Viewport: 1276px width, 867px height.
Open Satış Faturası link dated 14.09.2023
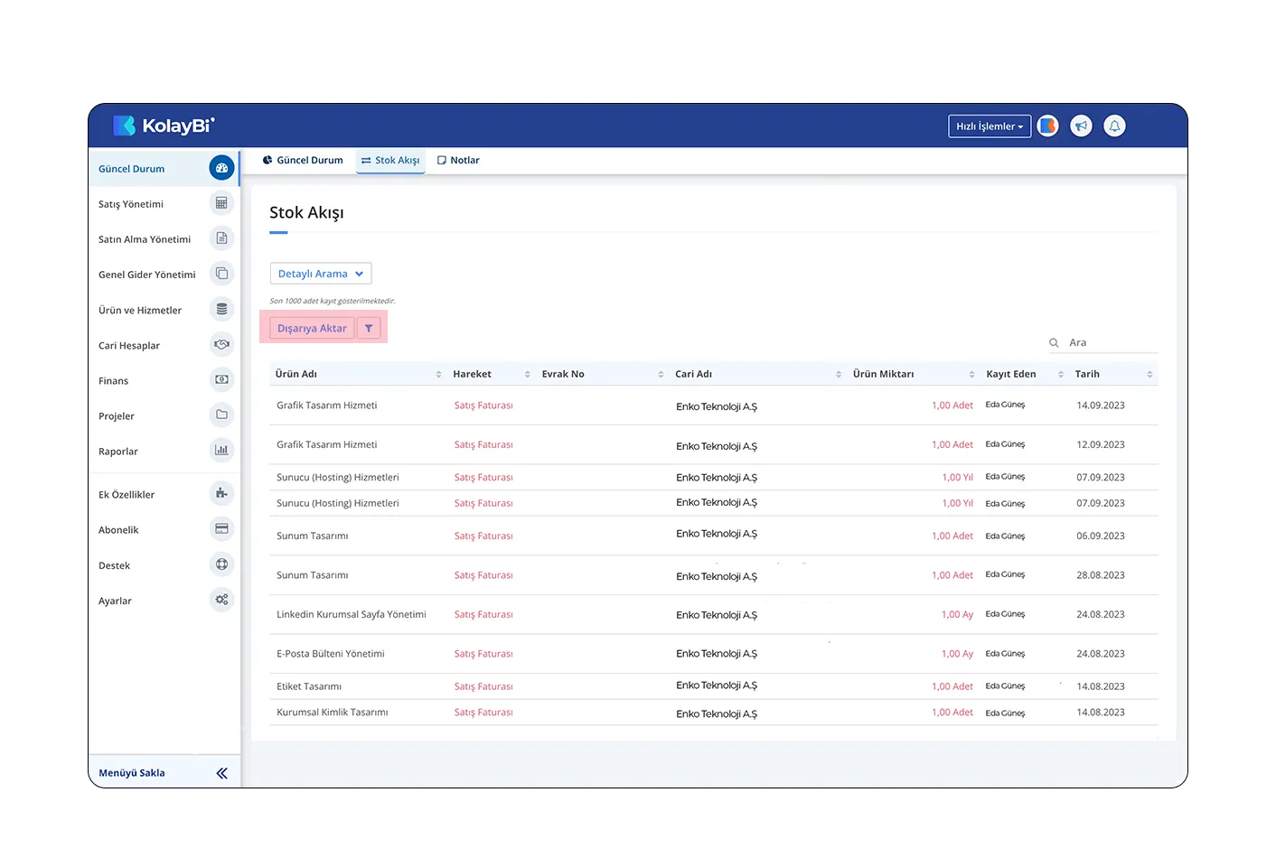pos(483,406)
